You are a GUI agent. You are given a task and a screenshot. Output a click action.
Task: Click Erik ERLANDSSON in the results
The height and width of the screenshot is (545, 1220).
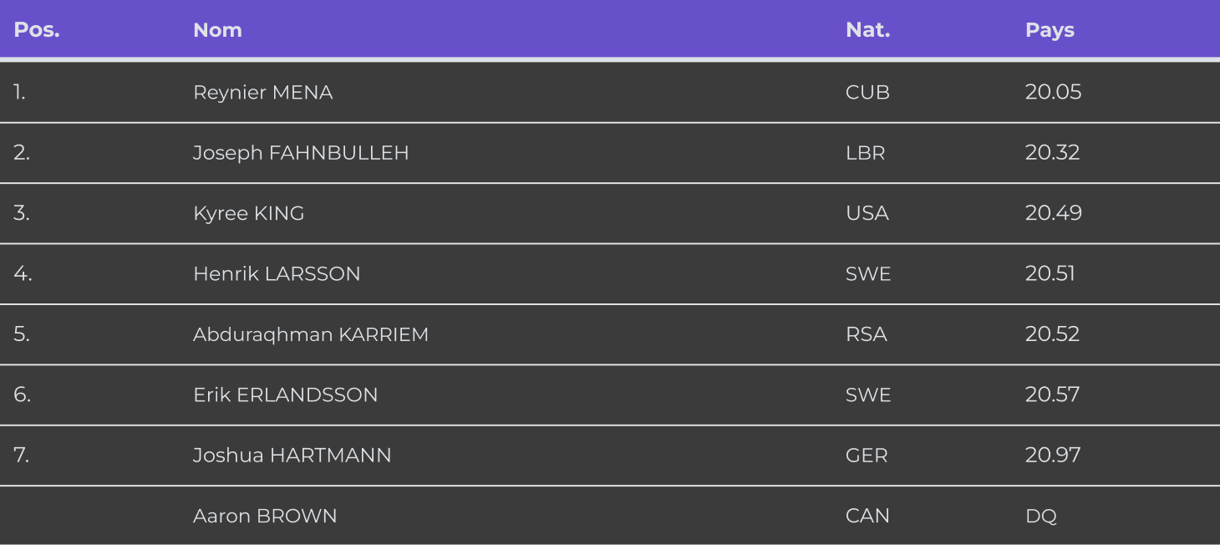pos(285,395)
